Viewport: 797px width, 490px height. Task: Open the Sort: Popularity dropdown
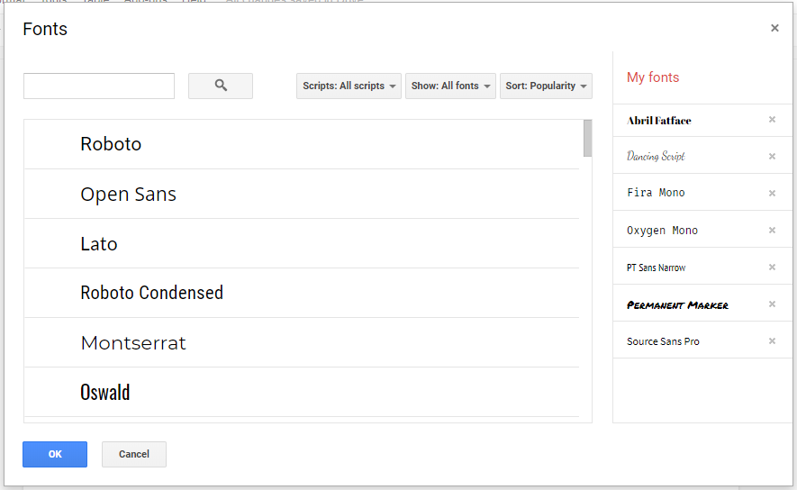[x=546, y=86]
